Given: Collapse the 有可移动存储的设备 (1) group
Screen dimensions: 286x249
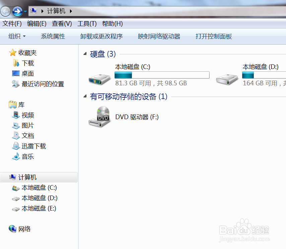Looking at the screenshot, I should tap(85, 96).
